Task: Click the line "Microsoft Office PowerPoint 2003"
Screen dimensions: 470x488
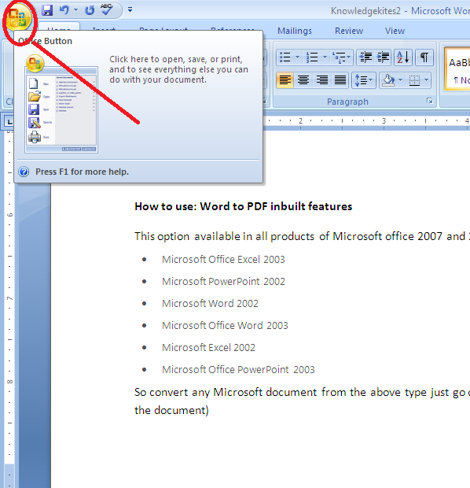Action: point(238,369)
